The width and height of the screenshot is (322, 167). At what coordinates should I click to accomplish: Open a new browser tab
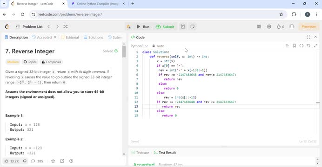tap(133, 4)
